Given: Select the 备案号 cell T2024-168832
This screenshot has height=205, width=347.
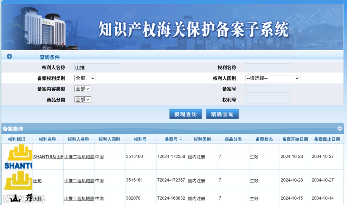Looking at the screenshot, I should click(171, 198).
